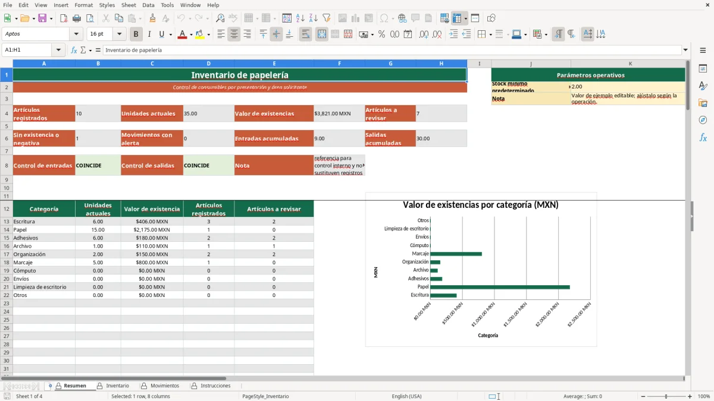Viewport: 714px width, 401px height.
Task: Click Clone Formatting paintbrush icon
Action: click(x=153, y=18)
